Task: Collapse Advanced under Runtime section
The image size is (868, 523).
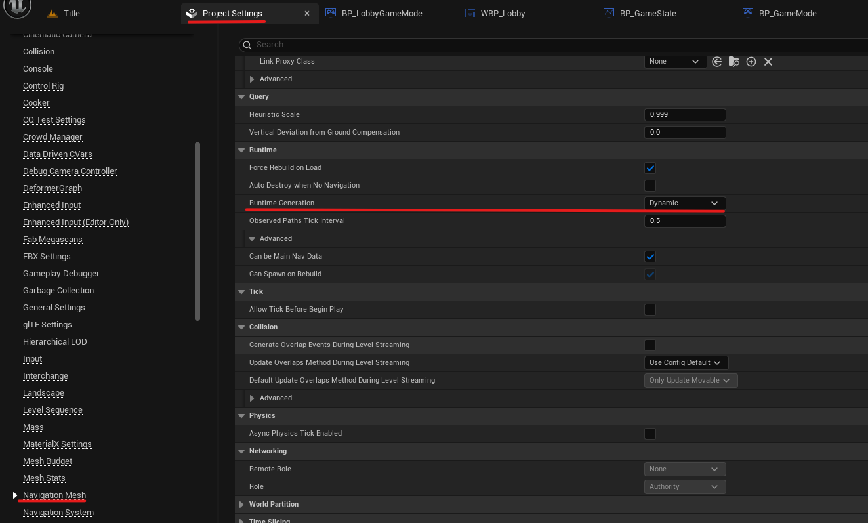Action: pos(252,239)
